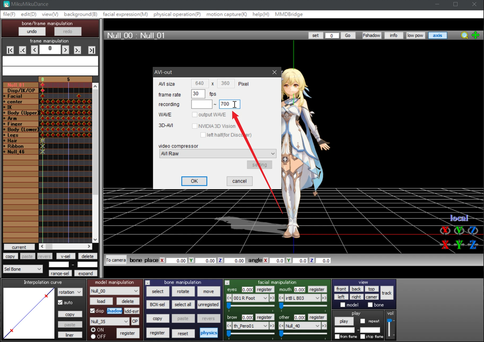Viewport: 484px width, 342px height.
Task: Toggle view bone checkbox
Action: click(370, 305)
